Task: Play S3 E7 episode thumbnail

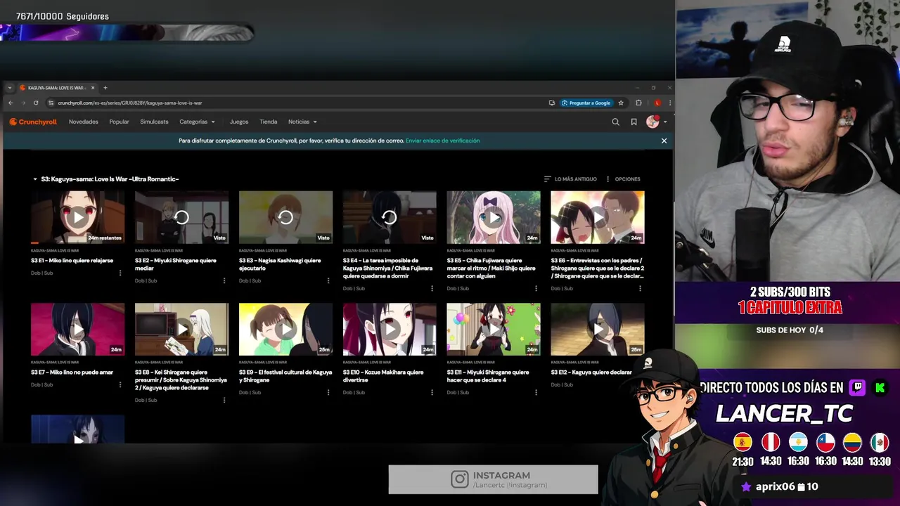Action: coord(77,329)
